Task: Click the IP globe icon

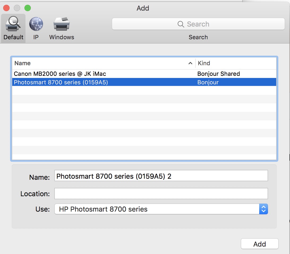Action: tap(36, 24)
